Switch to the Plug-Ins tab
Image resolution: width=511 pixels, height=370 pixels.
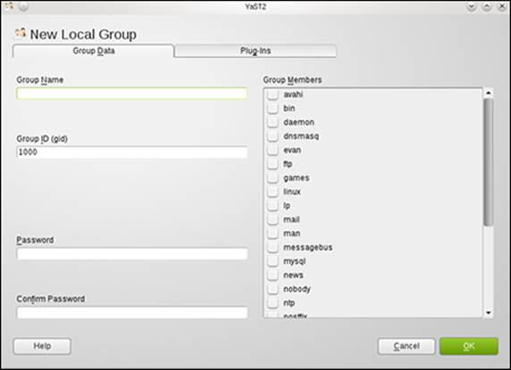pos(255,51)
